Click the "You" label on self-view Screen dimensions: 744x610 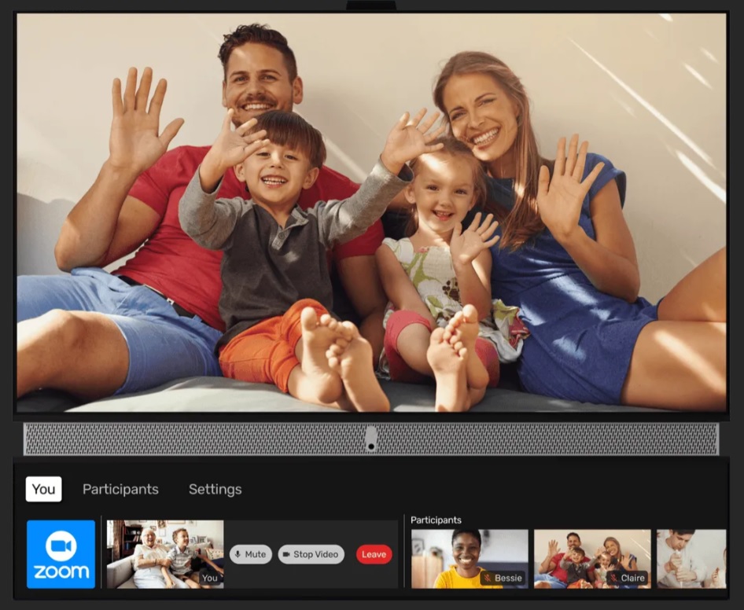click(x=209, y=578)
